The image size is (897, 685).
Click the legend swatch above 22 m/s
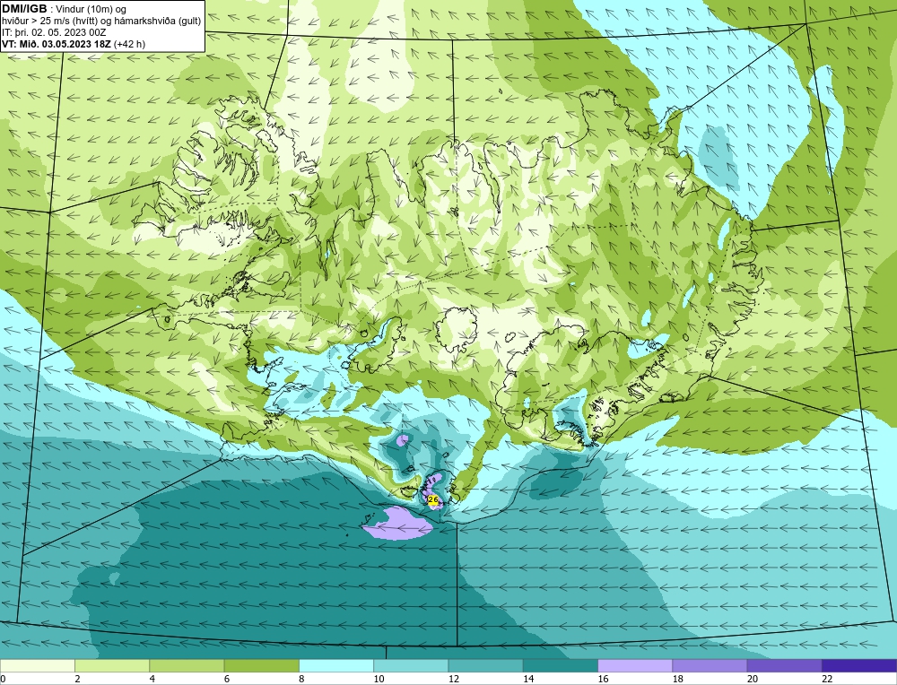click(x=859, y=665)
